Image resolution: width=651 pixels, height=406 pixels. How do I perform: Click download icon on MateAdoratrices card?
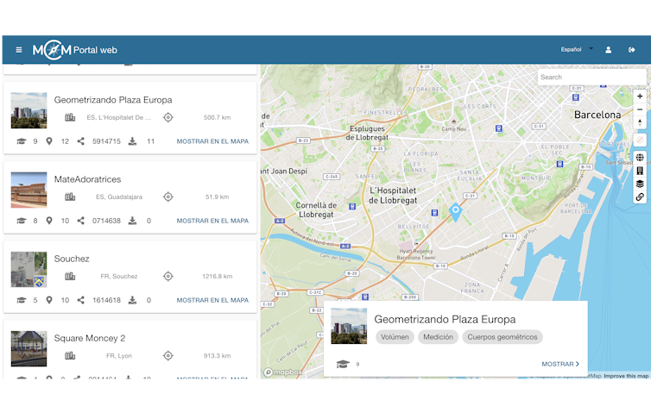point(132,221)
